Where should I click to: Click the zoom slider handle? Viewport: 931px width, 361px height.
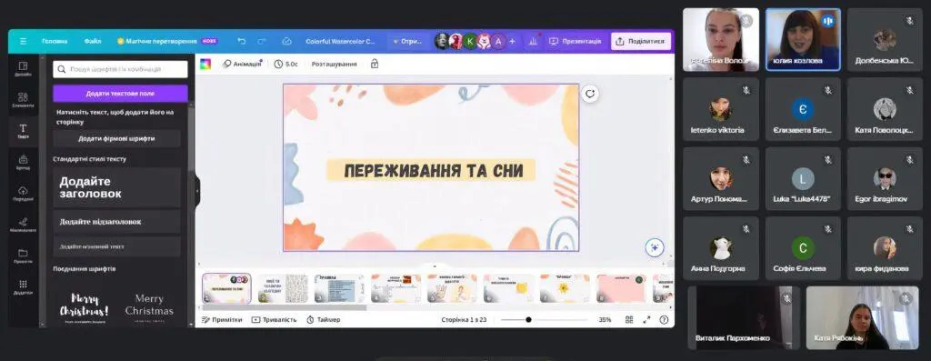(528, 319)
